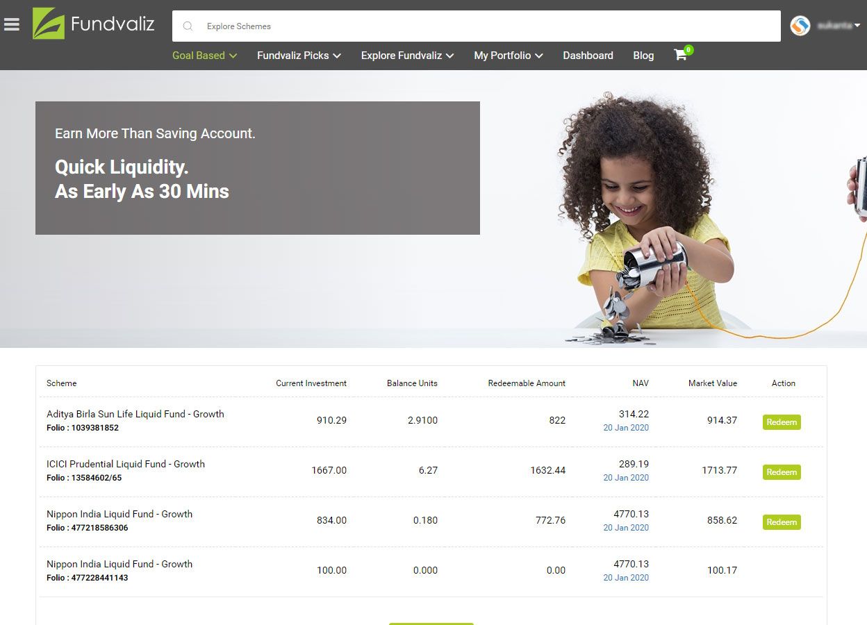The image size is (867, 625).
Task: Open the hamburger side menu
Action: point(12,24)
